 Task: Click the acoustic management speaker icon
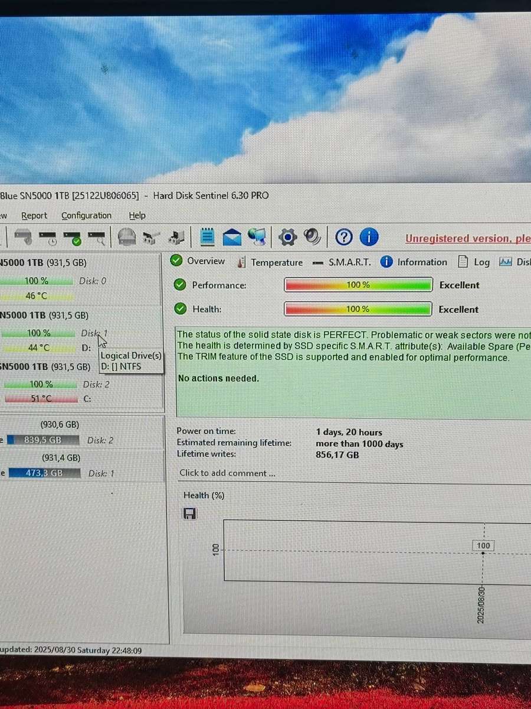(x=313, y=236)
